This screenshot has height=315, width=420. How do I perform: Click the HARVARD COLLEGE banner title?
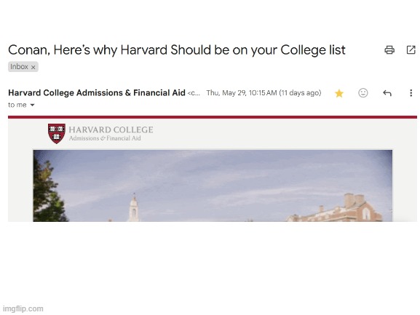point(111,129)
